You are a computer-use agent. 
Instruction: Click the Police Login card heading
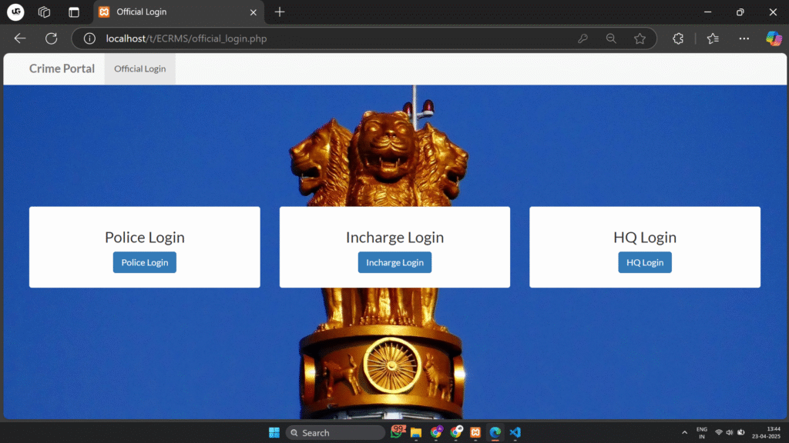[x=144, y=237]
